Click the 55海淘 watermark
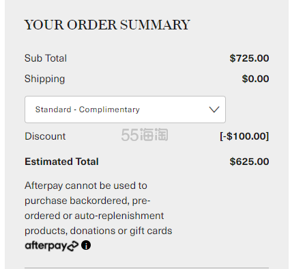This screenshot has height=269, width=290. (145, 135)
